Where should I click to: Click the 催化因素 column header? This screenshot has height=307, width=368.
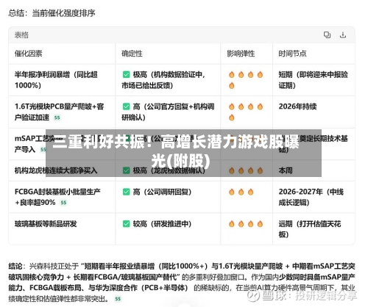(29, 54)
